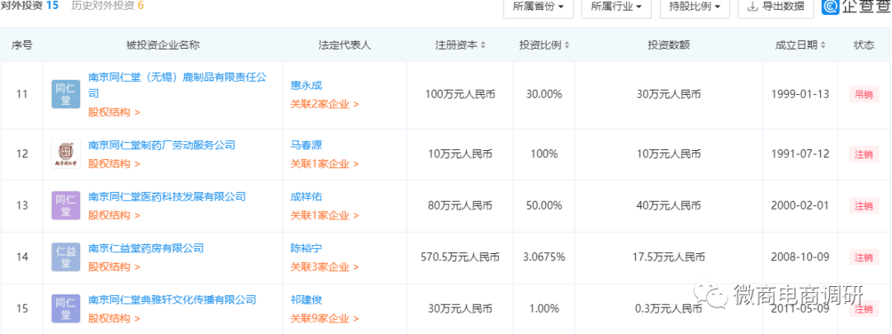892x334 pixels.
Task: Click the 导出数据 export button
Action: pyautogui.click(x=776, y=7)
